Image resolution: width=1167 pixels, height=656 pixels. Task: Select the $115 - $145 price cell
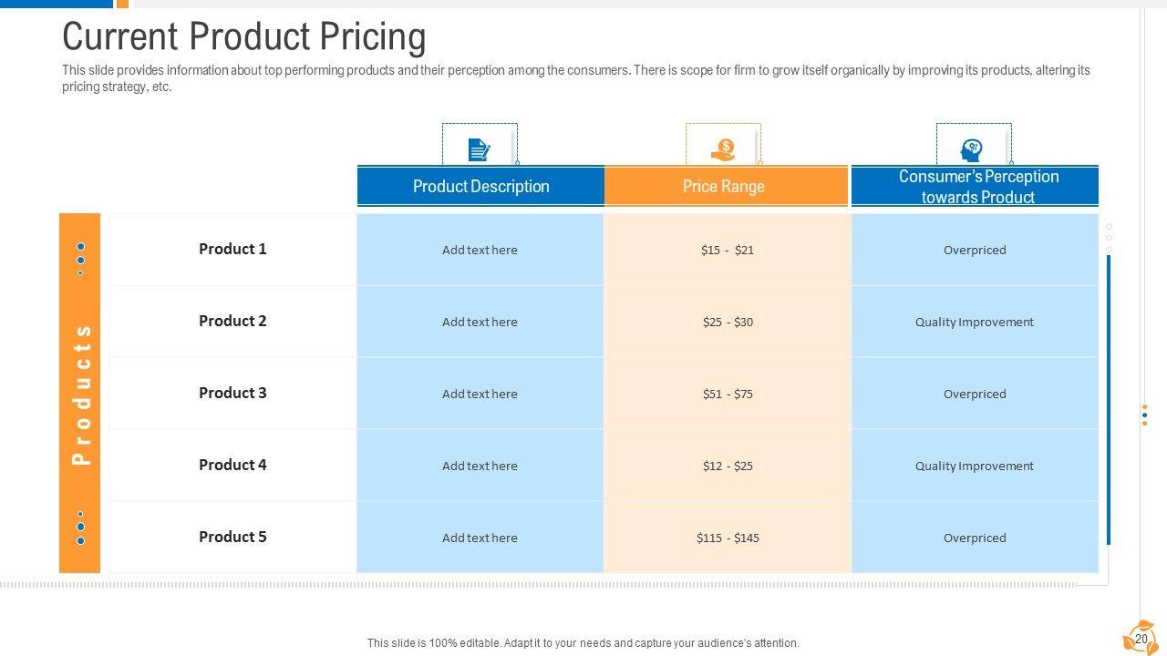727,538
